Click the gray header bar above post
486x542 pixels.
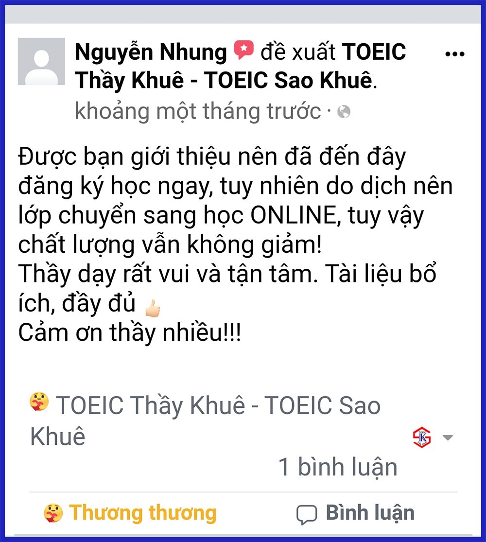click(243, 14)
